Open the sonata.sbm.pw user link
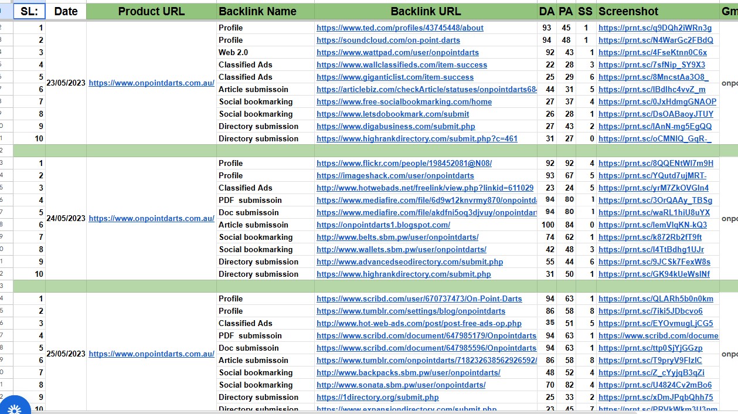This screenshot has height=414, width=738. [401, 385]
